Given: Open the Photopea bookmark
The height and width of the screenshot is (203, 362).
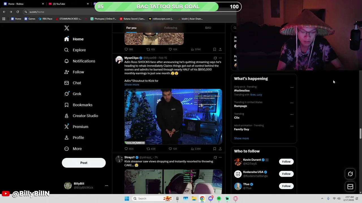Looking at the screenshot, I should click(x=103, y=19).
